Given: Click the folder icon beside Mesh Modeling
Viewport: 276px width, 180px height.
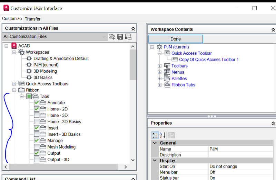Looking at the screenshot, I should coord(43,147).
